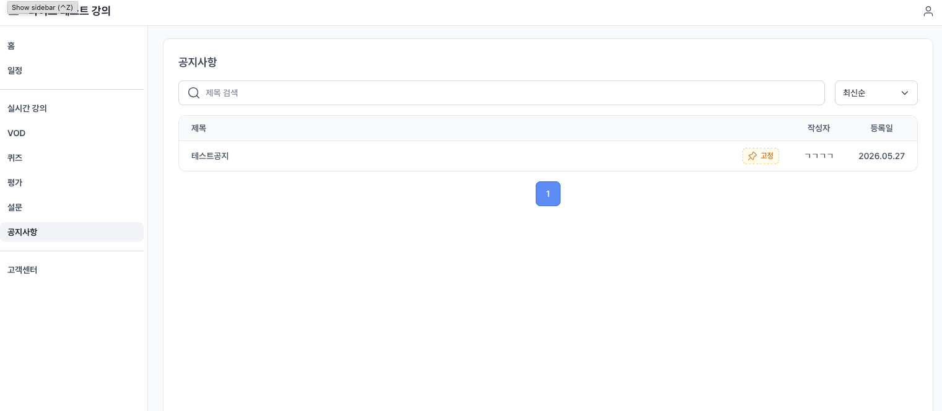942x411 pixels.
Task: Open the 테스트공지 notice row
Action: click(547, 156)
